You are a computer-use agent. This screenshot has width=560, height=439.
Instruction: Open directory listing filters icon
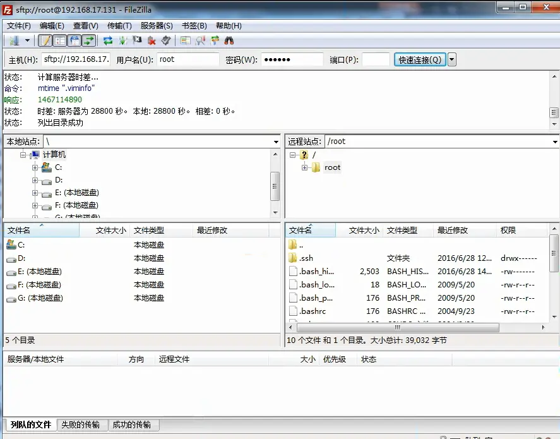pyautogui.click(x=186, y=40)
